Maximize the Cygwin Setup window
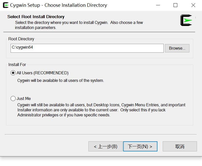The image size is (202, 166). [175, 5]
